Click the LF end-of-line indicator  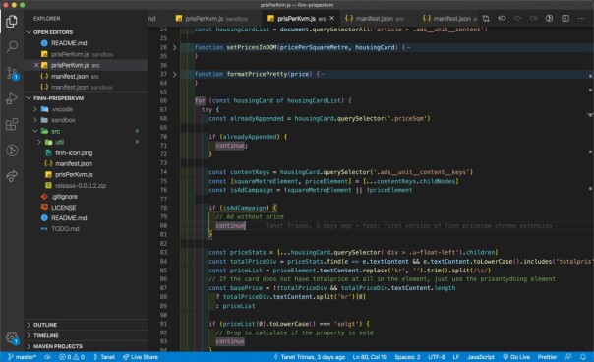point(456,357)
